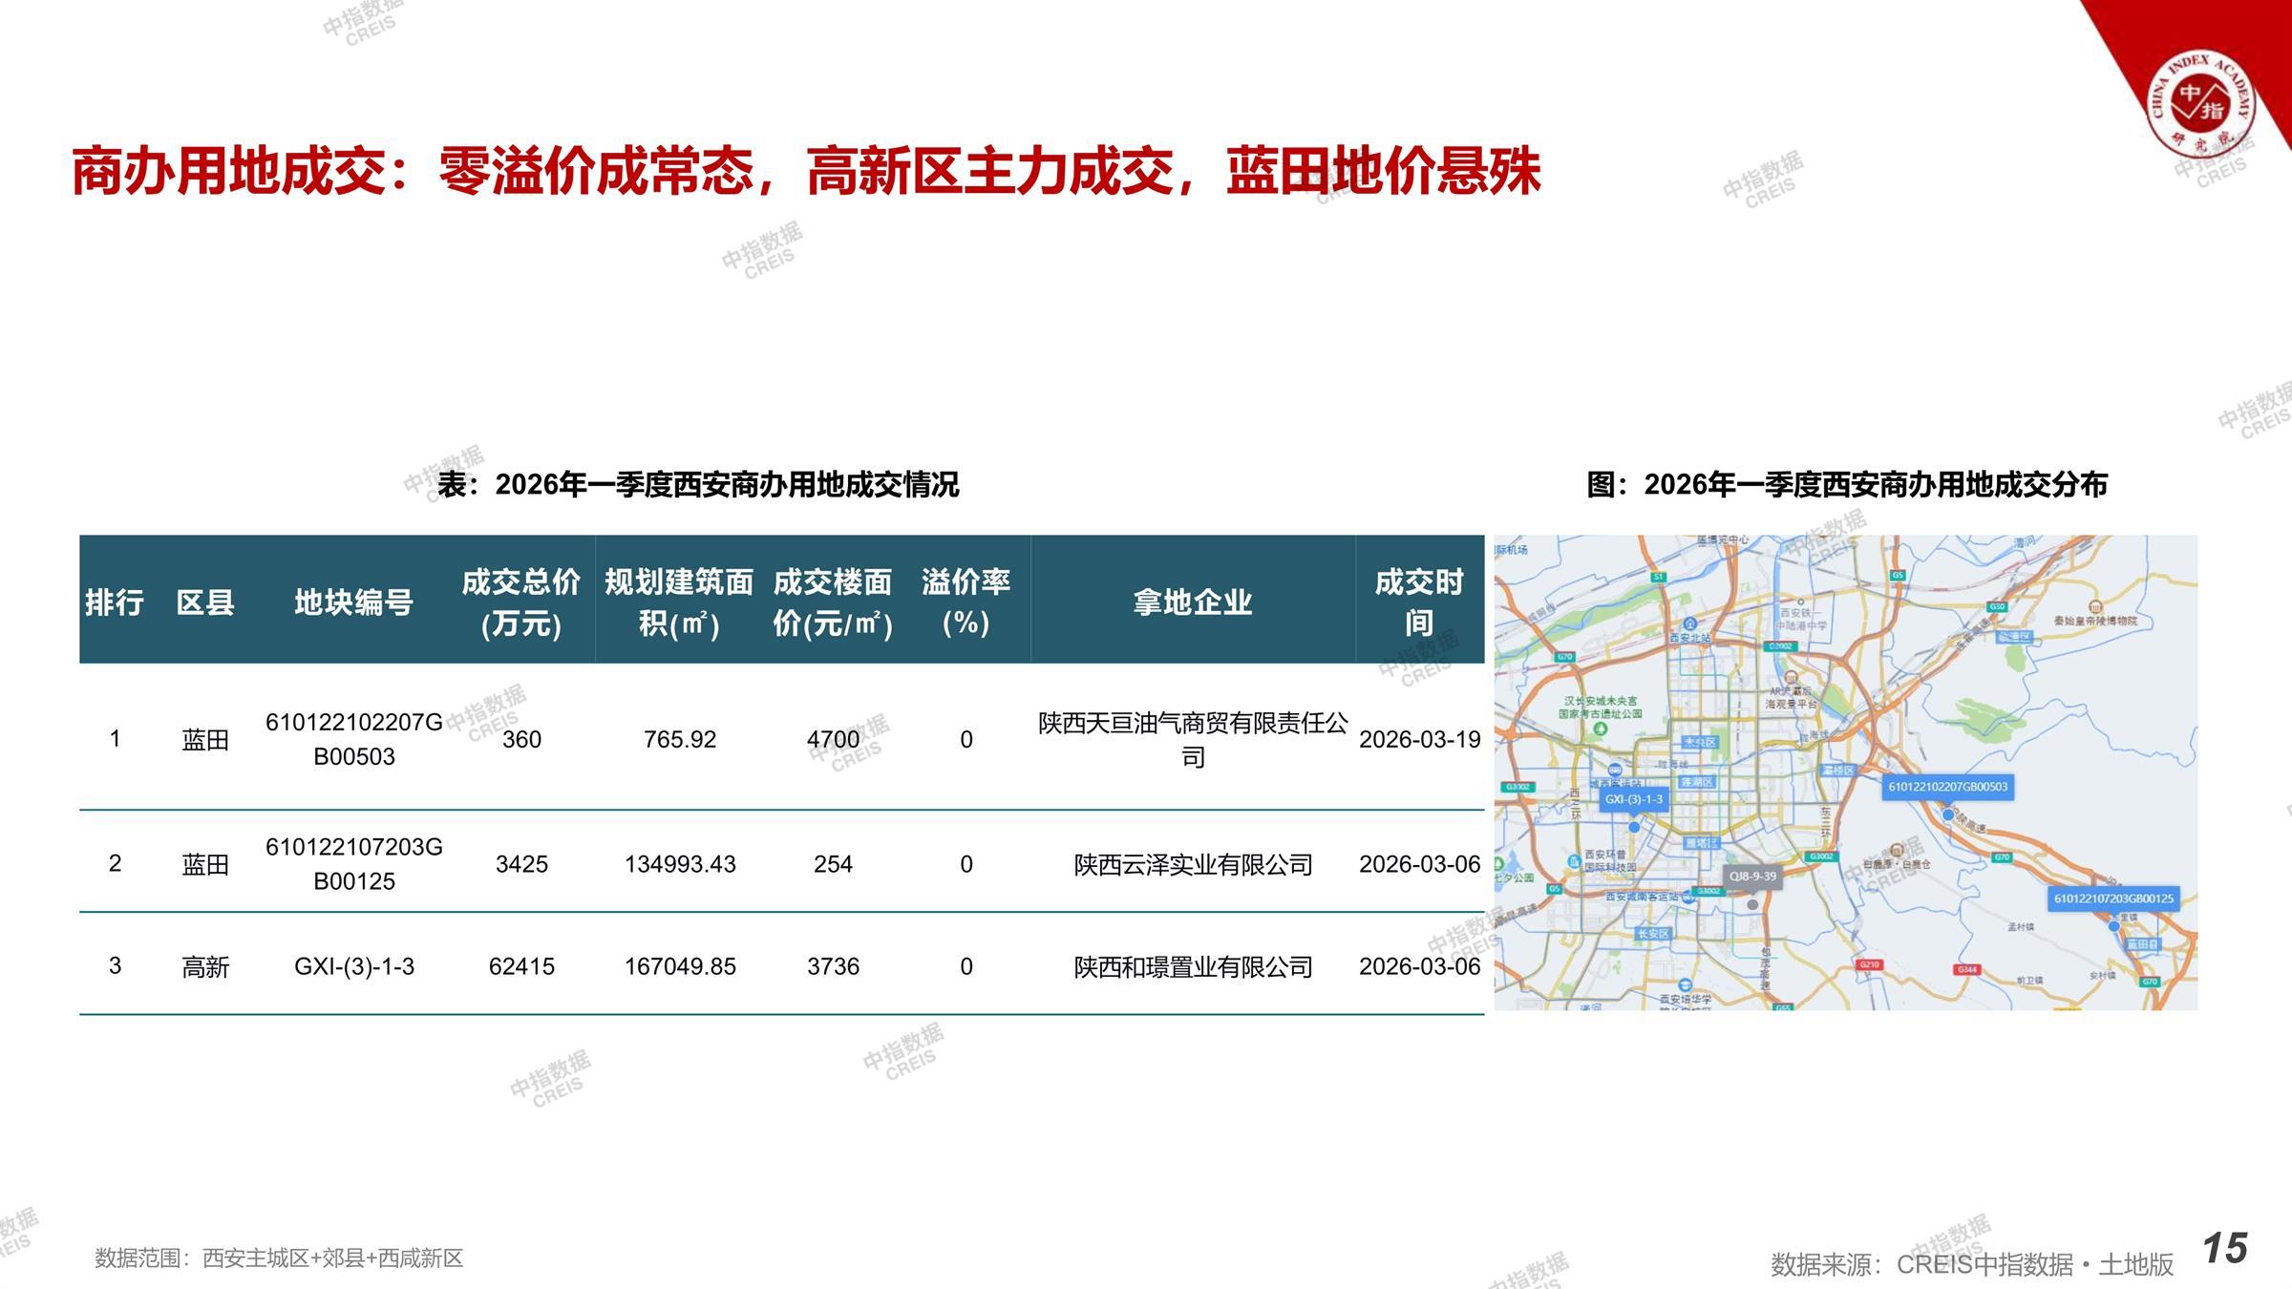Click the 610122107203GB00125 map marker label

[x=2113, y=898]
